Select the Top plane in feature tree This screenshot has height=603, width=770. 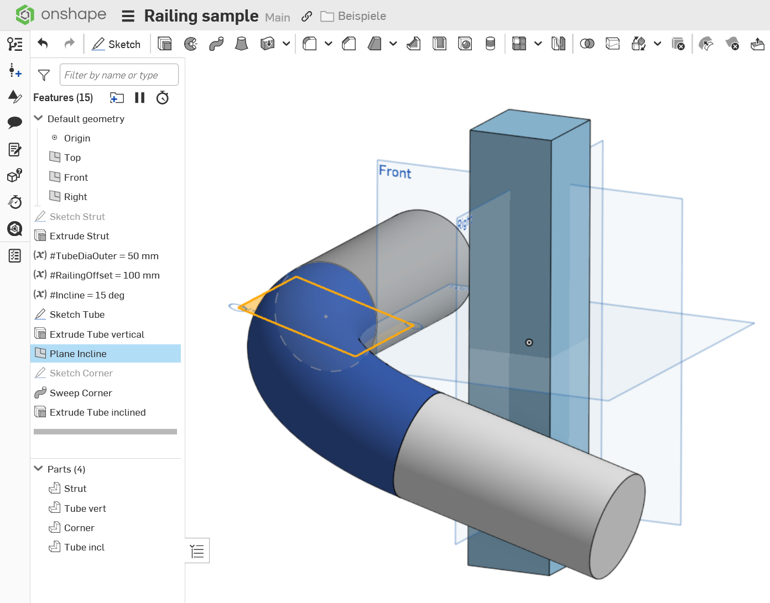click(72, 158)
